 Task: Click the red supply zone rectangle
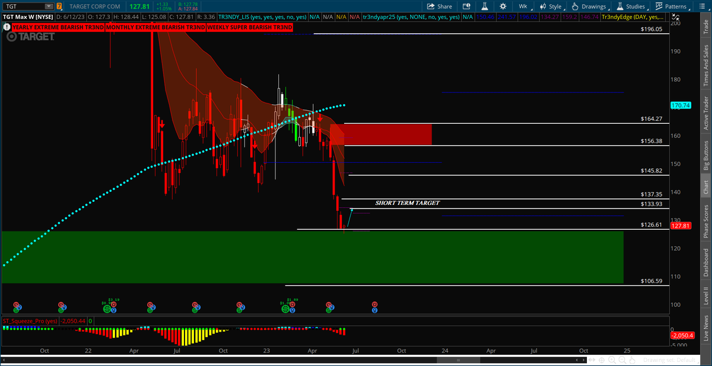point(381,134)
